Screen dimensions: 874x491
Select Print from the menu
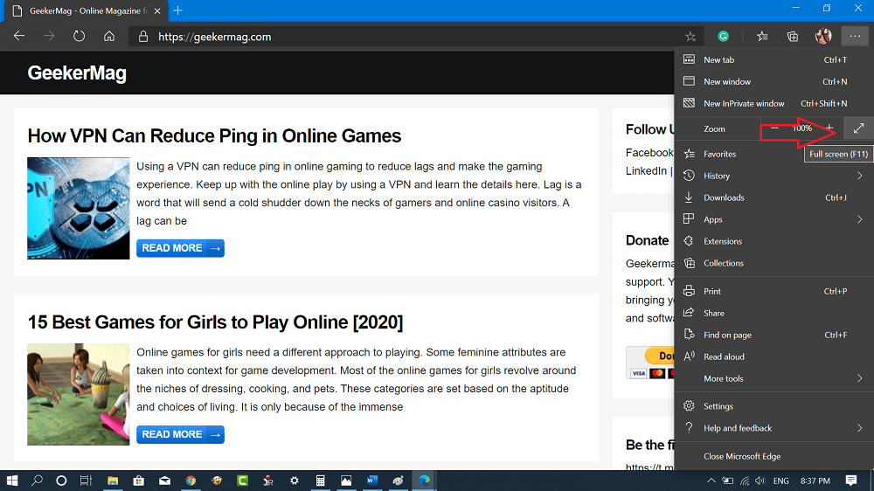click(x=773, y=291)
